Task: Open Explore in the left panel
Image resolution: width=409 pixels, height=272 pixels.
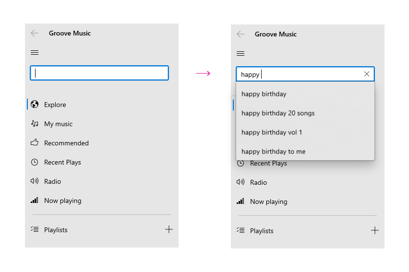Action: pos(55,105)
